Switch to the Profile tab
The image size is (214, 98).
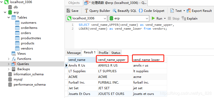point(103,53)
